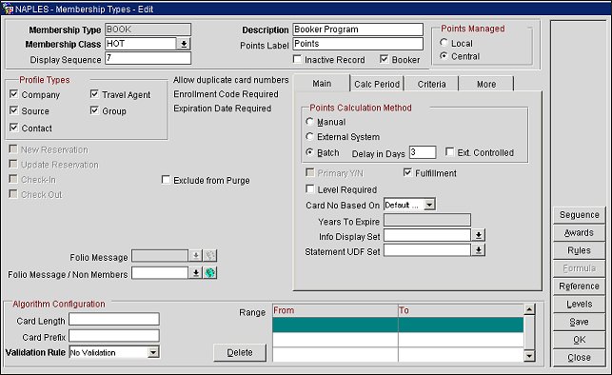The image size is (612, 375).
Task: Choose External System calculation method
Action: [x=310, y=136]
